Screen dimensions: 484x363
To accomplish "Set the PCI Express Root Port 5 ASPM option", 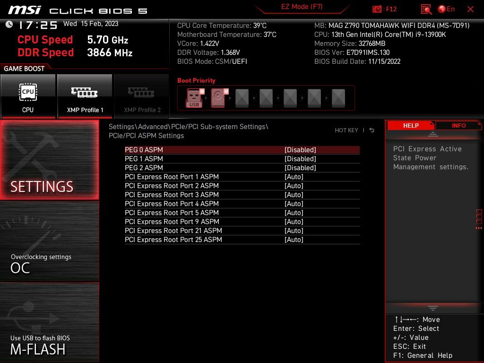I will coord(242,212).
